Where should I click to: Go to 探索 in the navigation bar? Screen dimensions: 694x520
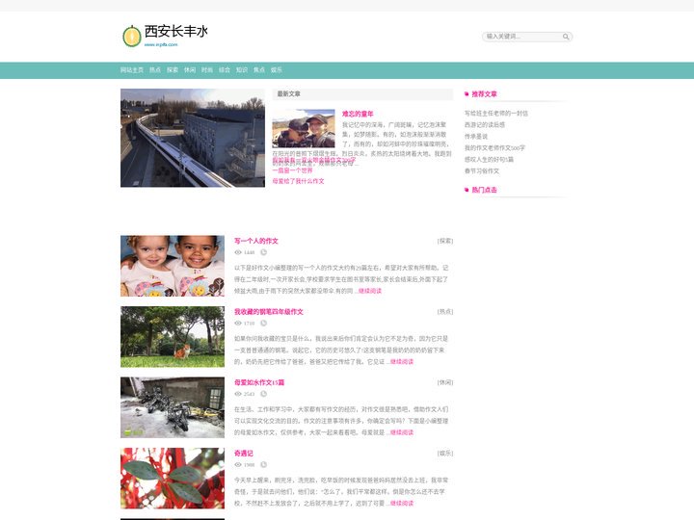tap(173, 70)
